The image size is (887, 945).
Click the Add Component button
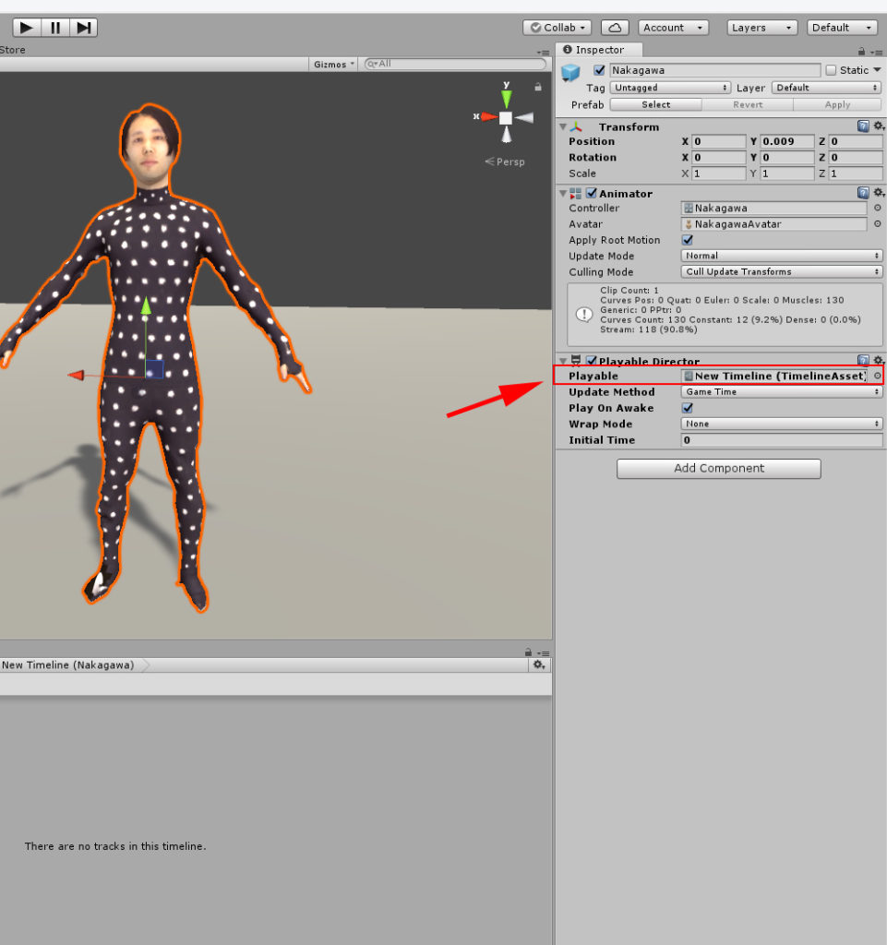click(x=718, y=469)
